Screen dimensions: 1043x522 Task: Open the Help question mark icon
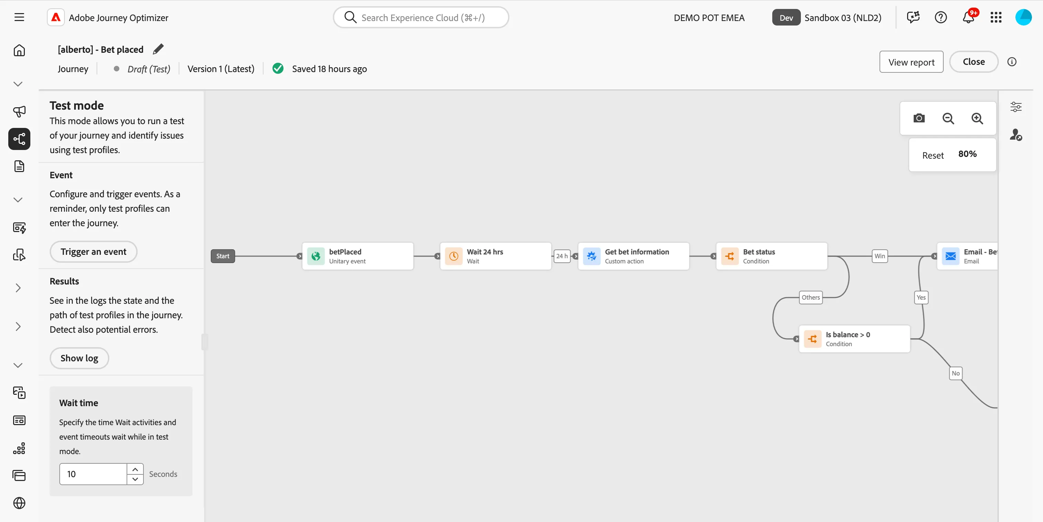pos(941,17)
